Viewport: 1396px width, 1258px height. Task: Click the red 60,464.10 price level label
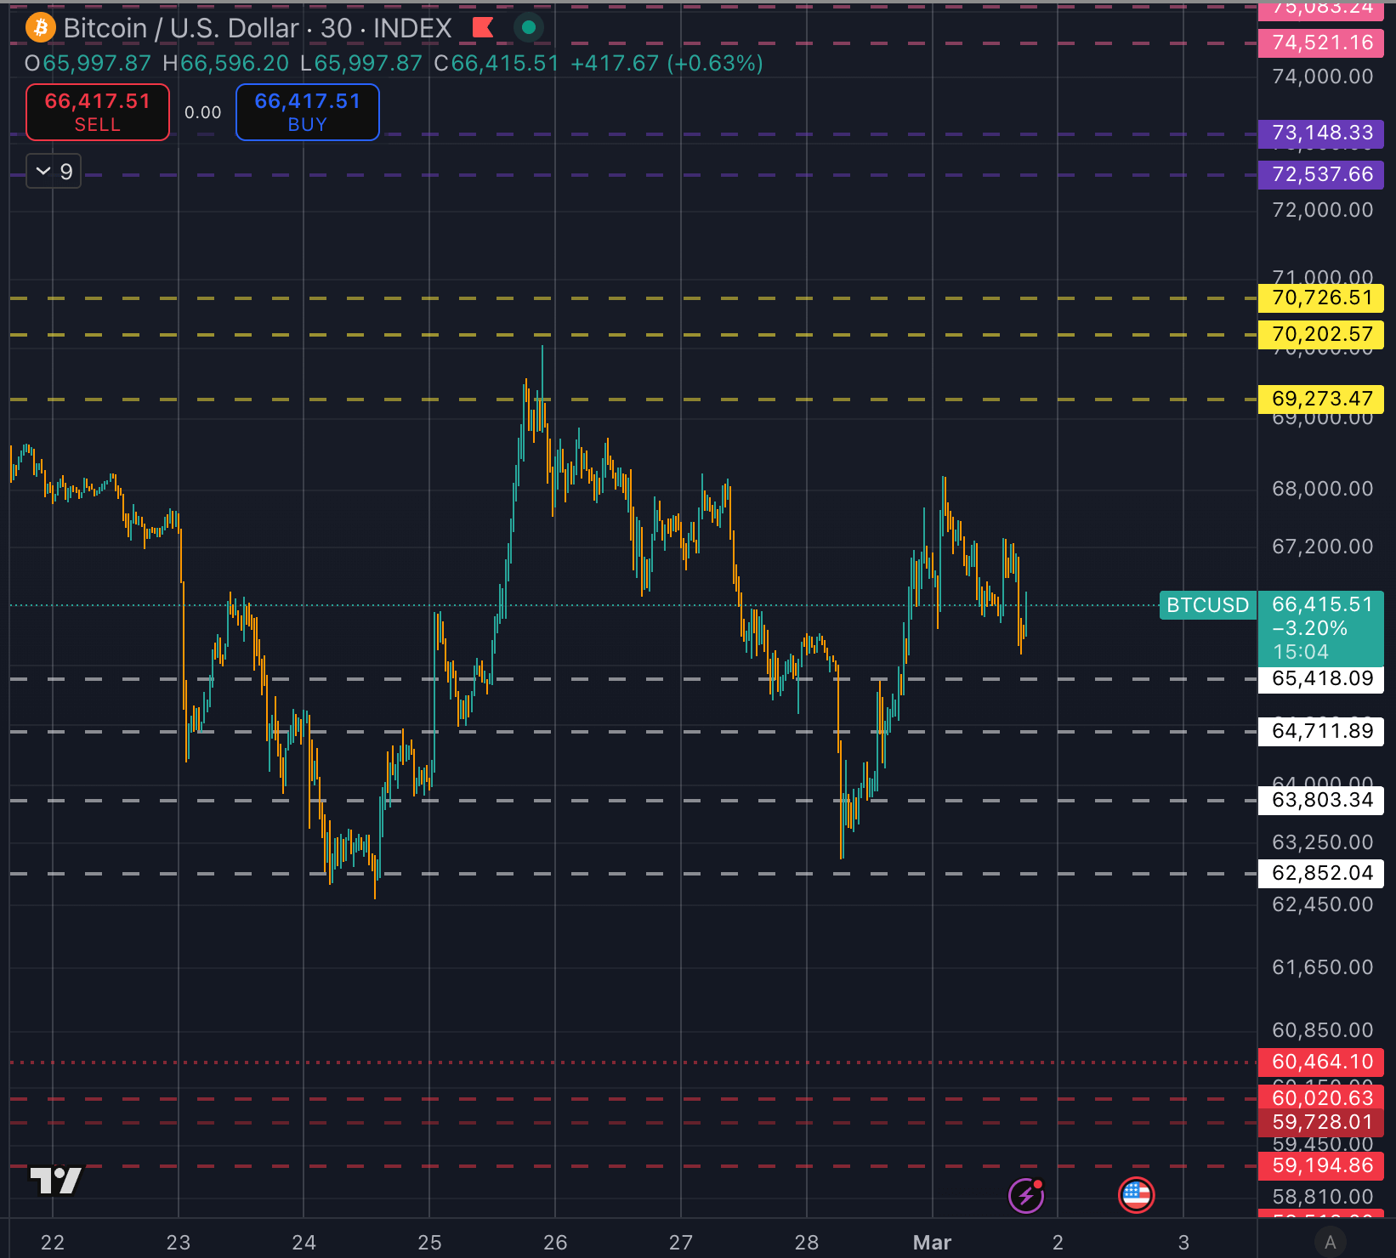coord(1321,1062)
